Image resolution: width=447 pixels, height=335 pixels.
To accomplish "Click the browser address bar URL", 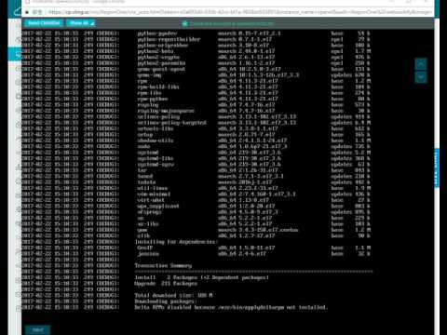I will (239, 12).
